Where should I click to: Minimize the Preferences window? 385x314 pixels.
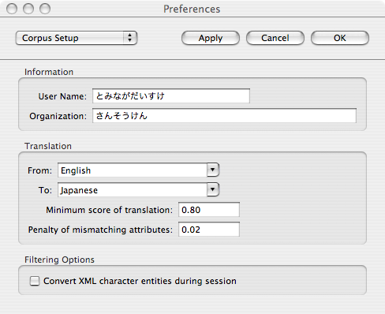[x=28, y=9]
